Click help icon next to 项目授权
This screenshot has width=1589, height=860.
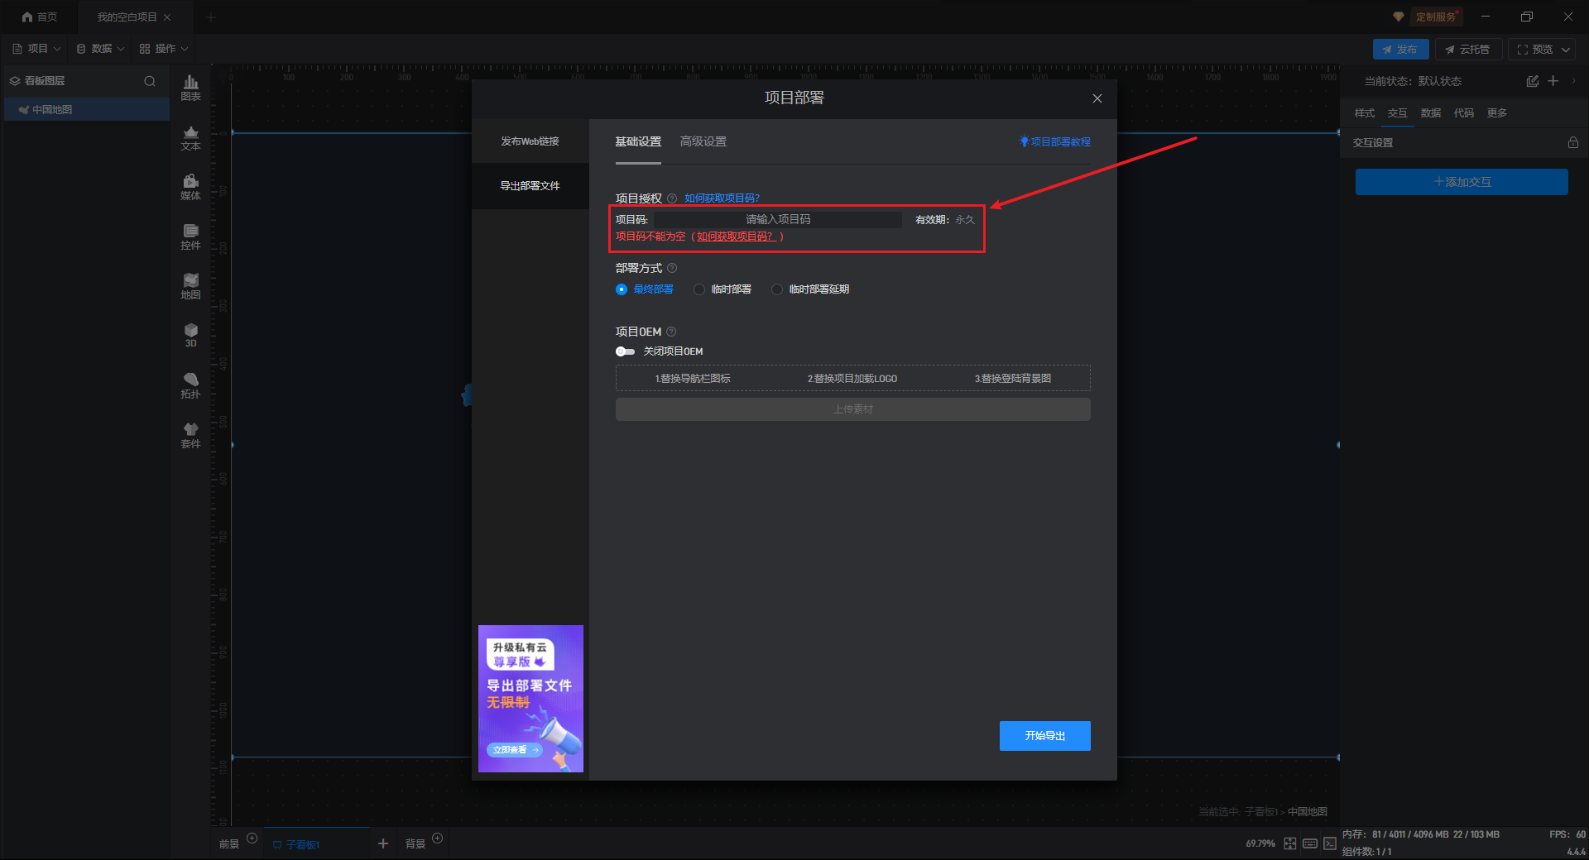[x=672, y=198]
